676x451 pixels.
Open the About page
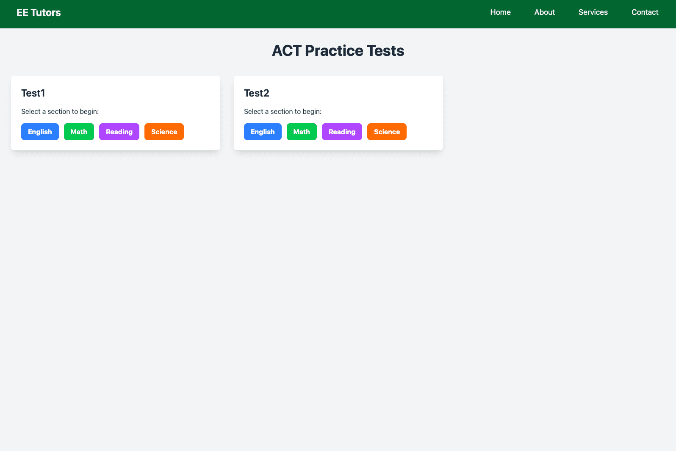click(544, 12)
